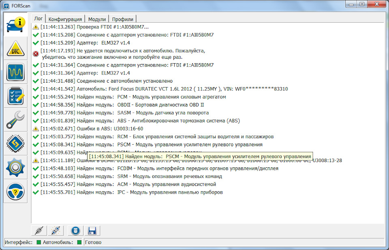This screenshot has height=250, width=389.
Task: Switch to the Лог tab
Action: pyautogui.click(x=38, y=19)
